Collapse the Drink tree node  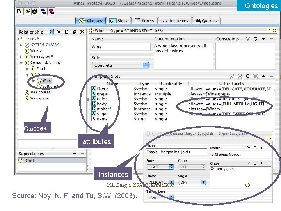click(x=27, y=75)
